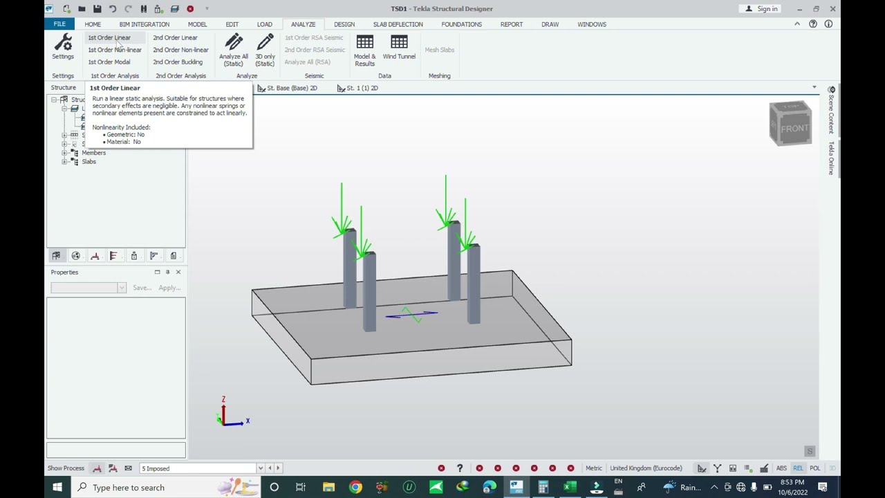The image size is (885, 498).
Task: Click the question mark icon in status bar
Action: (460, 468)
